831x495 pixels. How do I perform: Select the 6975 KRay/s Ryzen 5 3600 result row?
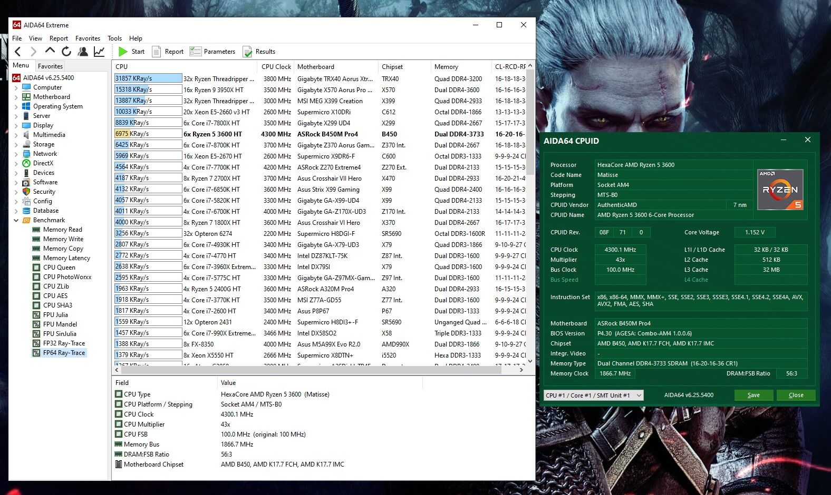320,134
